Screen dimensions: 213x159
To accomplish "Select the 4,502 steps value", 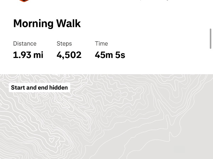I will click(69, 55).
